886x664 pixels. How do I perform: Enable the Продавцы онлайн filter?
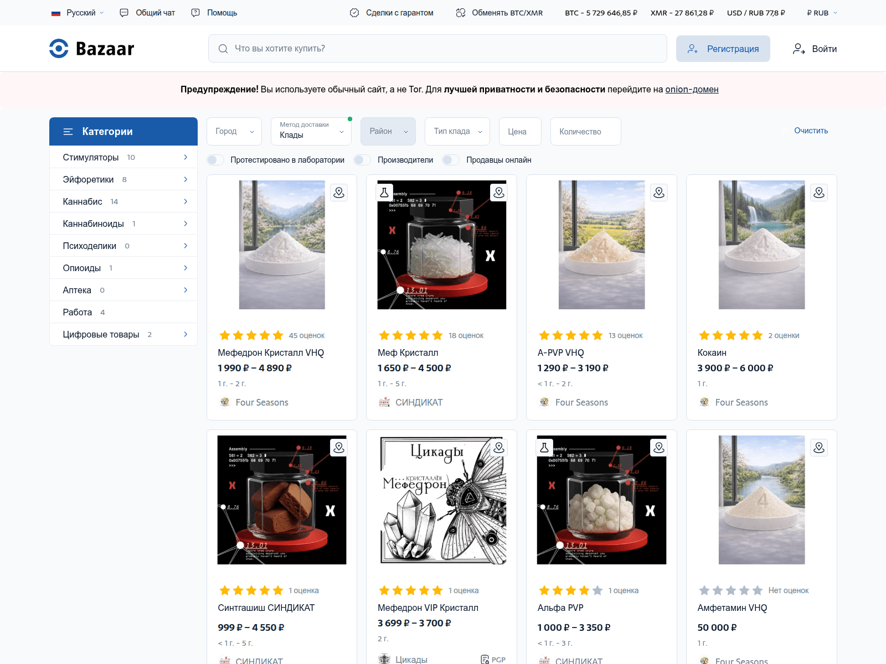451,160
